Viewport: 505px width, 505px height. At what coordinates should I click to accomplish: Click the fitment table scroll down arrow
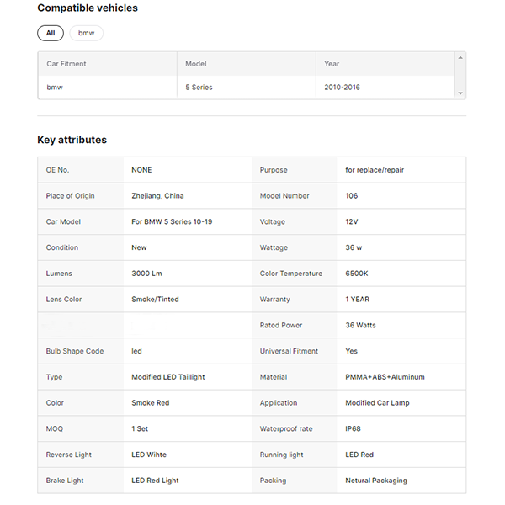tap(460, 93)
